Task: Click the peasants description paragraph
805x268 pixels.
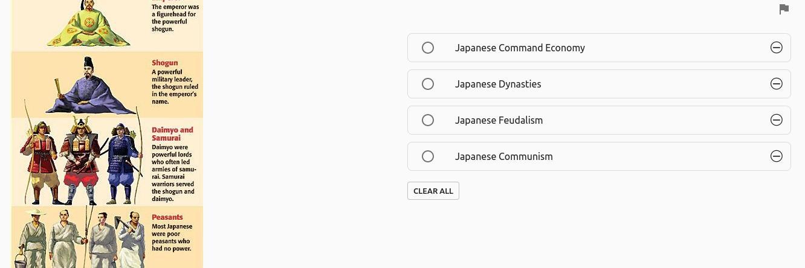Action: [172, 238]
